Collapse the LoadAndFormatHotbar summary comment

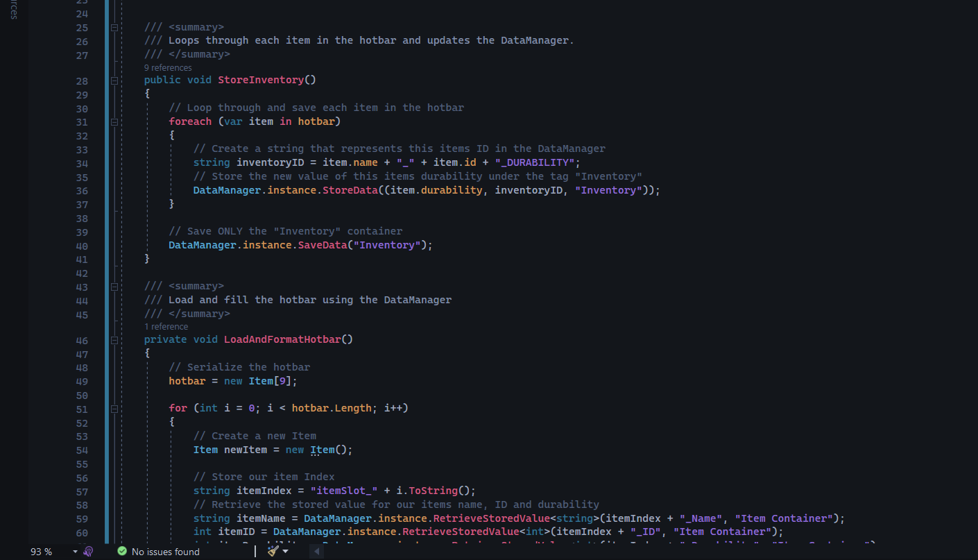114,286
